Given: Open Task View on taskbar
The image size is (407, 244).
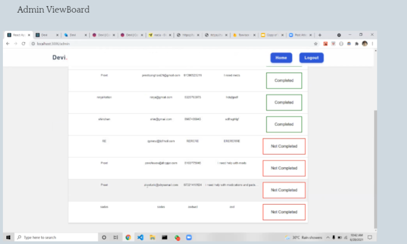Looking at the screenshot, I should (116, 237).
